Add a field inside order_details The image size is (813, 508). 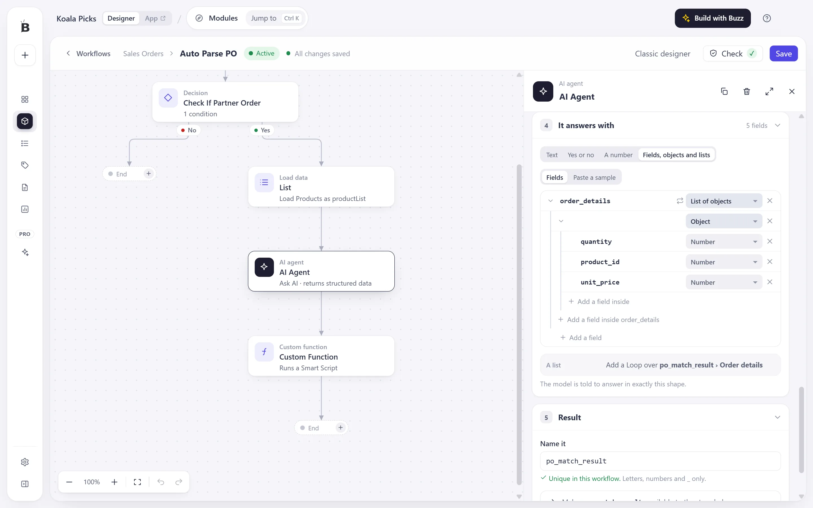pyautogui.click(x=609, y=319)
